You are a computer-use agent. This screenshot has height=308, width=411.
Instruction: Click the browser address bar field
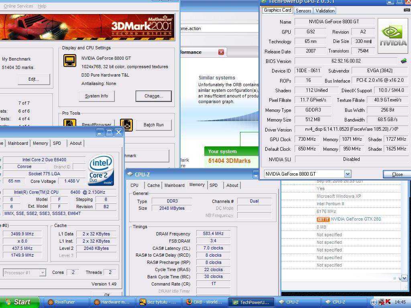tap(219, 28)
